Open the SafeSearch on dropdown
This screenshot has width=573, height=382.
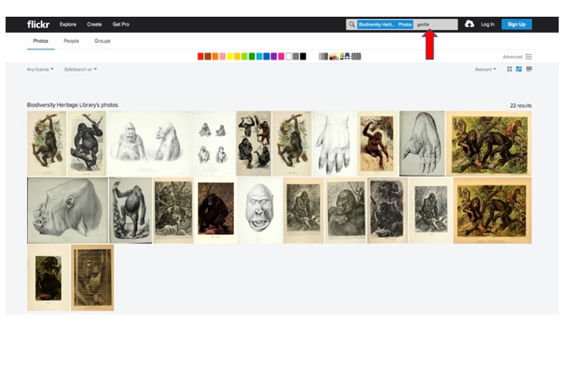[x=80, y=69]
